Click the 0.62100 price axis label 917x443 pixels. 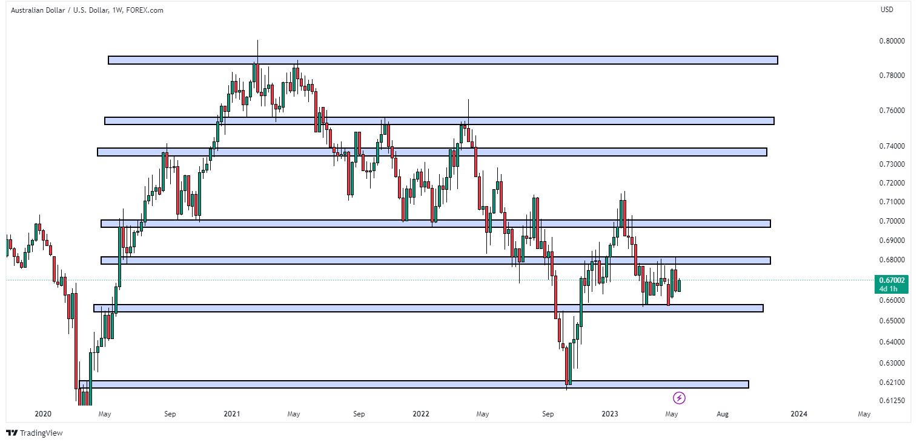tap(892, 383)
